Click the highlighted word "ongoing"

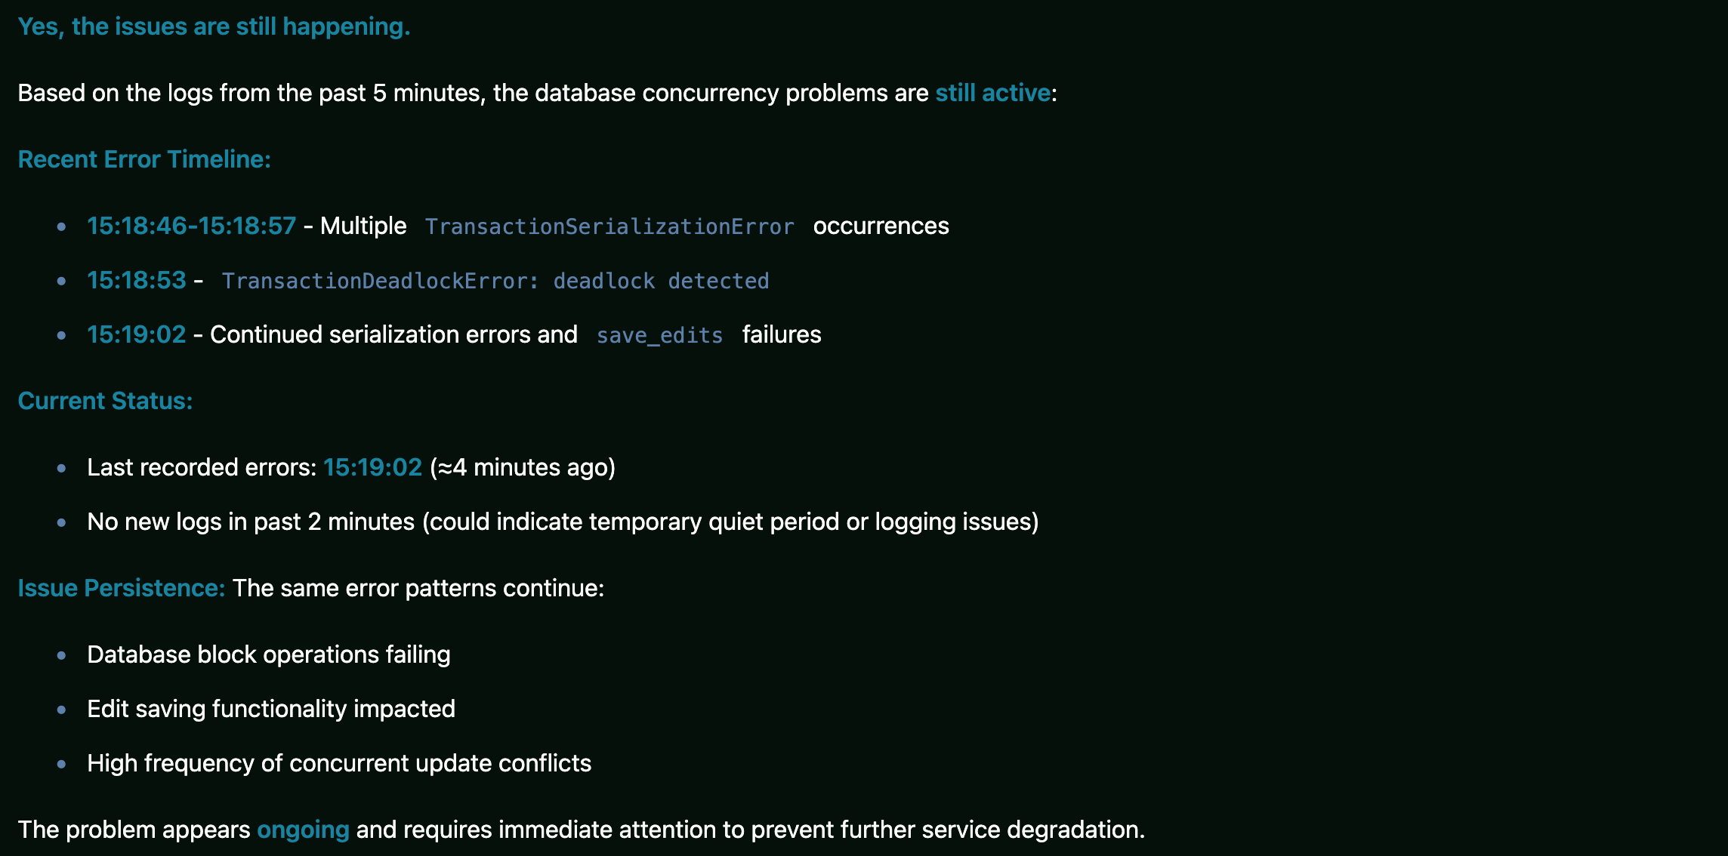303,830
